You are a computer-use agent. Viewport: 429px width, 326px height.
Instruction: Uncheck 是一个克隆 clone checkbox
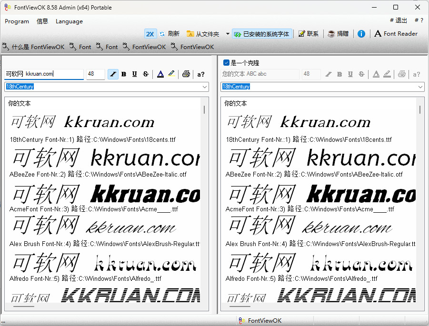(x=226, y=63)
